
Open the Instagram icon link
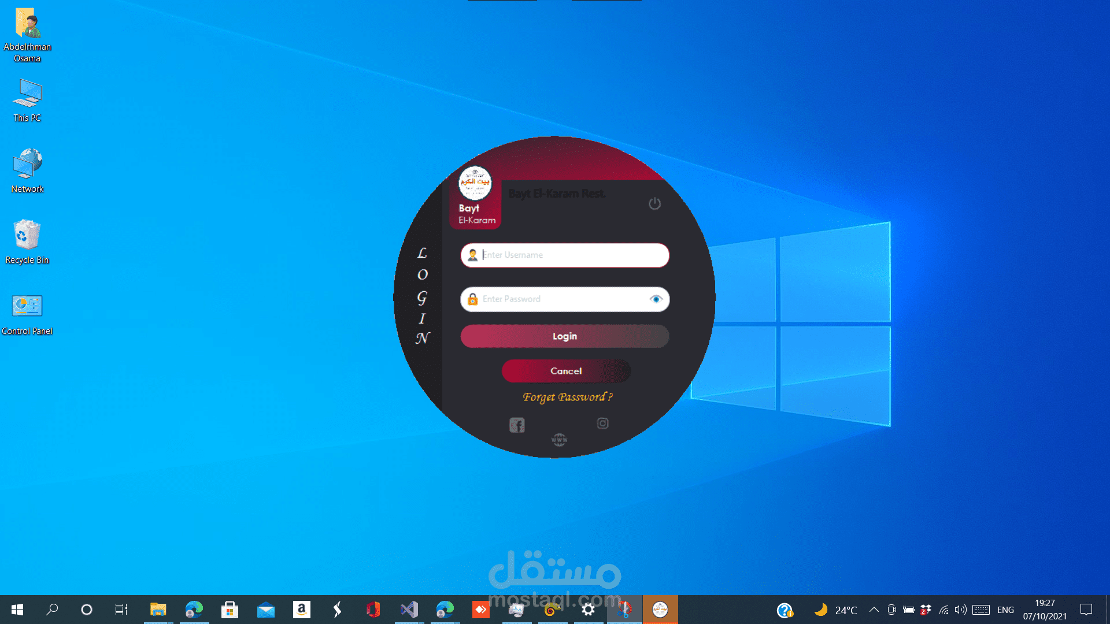click(602, 424)
